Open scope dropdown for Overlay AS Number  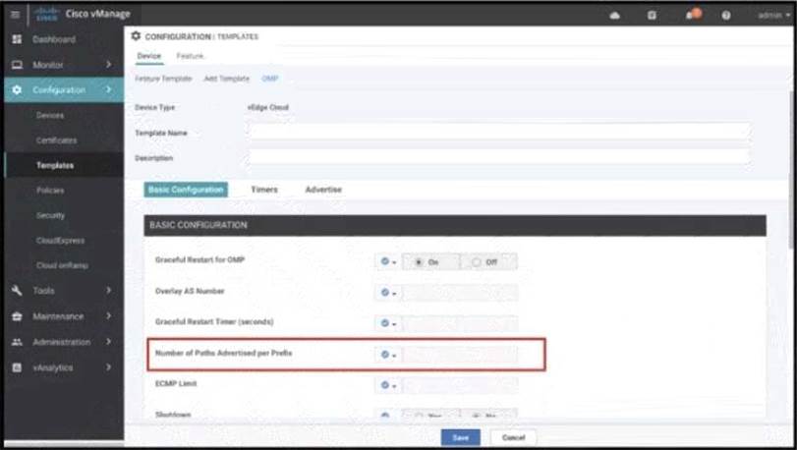(x=387, y=293)
